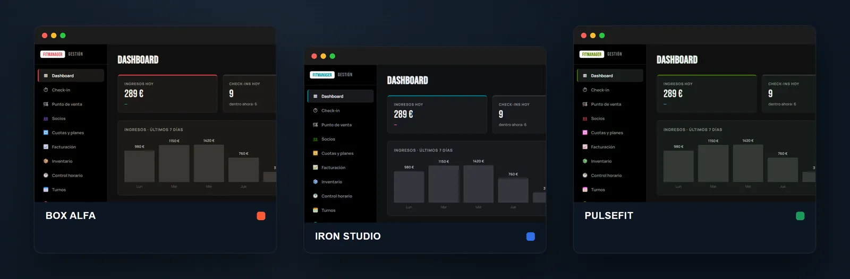Click the 760 € bar in Pulsefit chart
The width and height of the screenshot is (850, 279).
tap(783, 170)
